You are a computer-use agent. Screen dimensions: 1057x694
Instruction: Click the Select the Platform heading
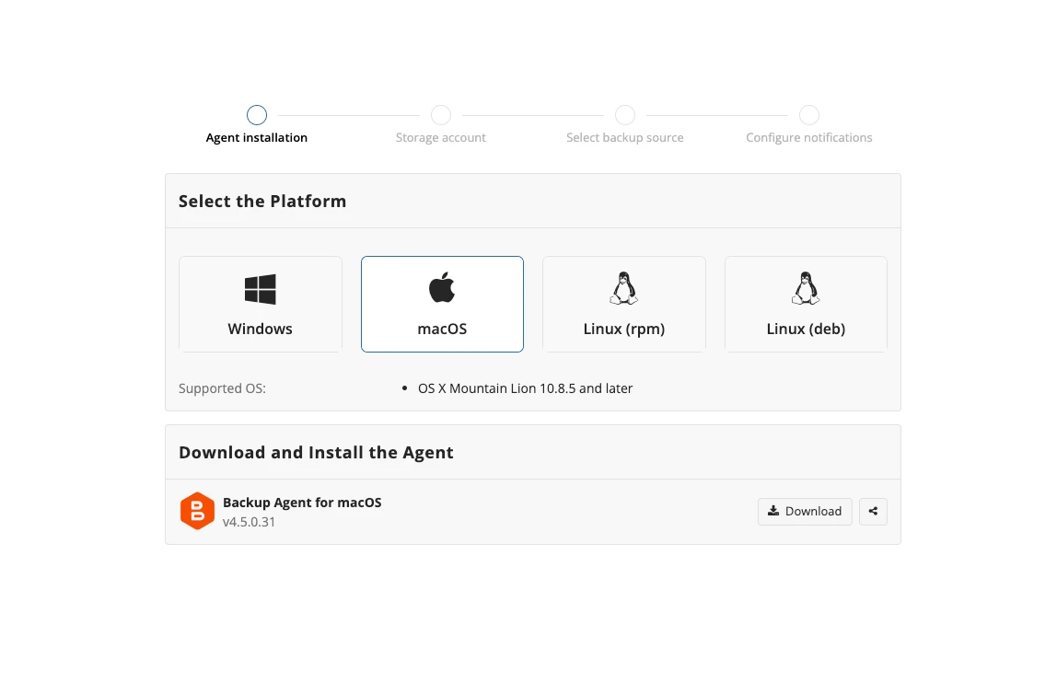pos(262,202)
